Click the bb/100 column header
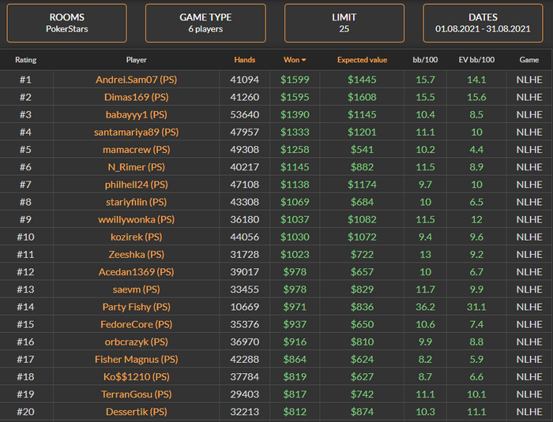The width and height of the screenshot is (553, 422). pos(425,60)
